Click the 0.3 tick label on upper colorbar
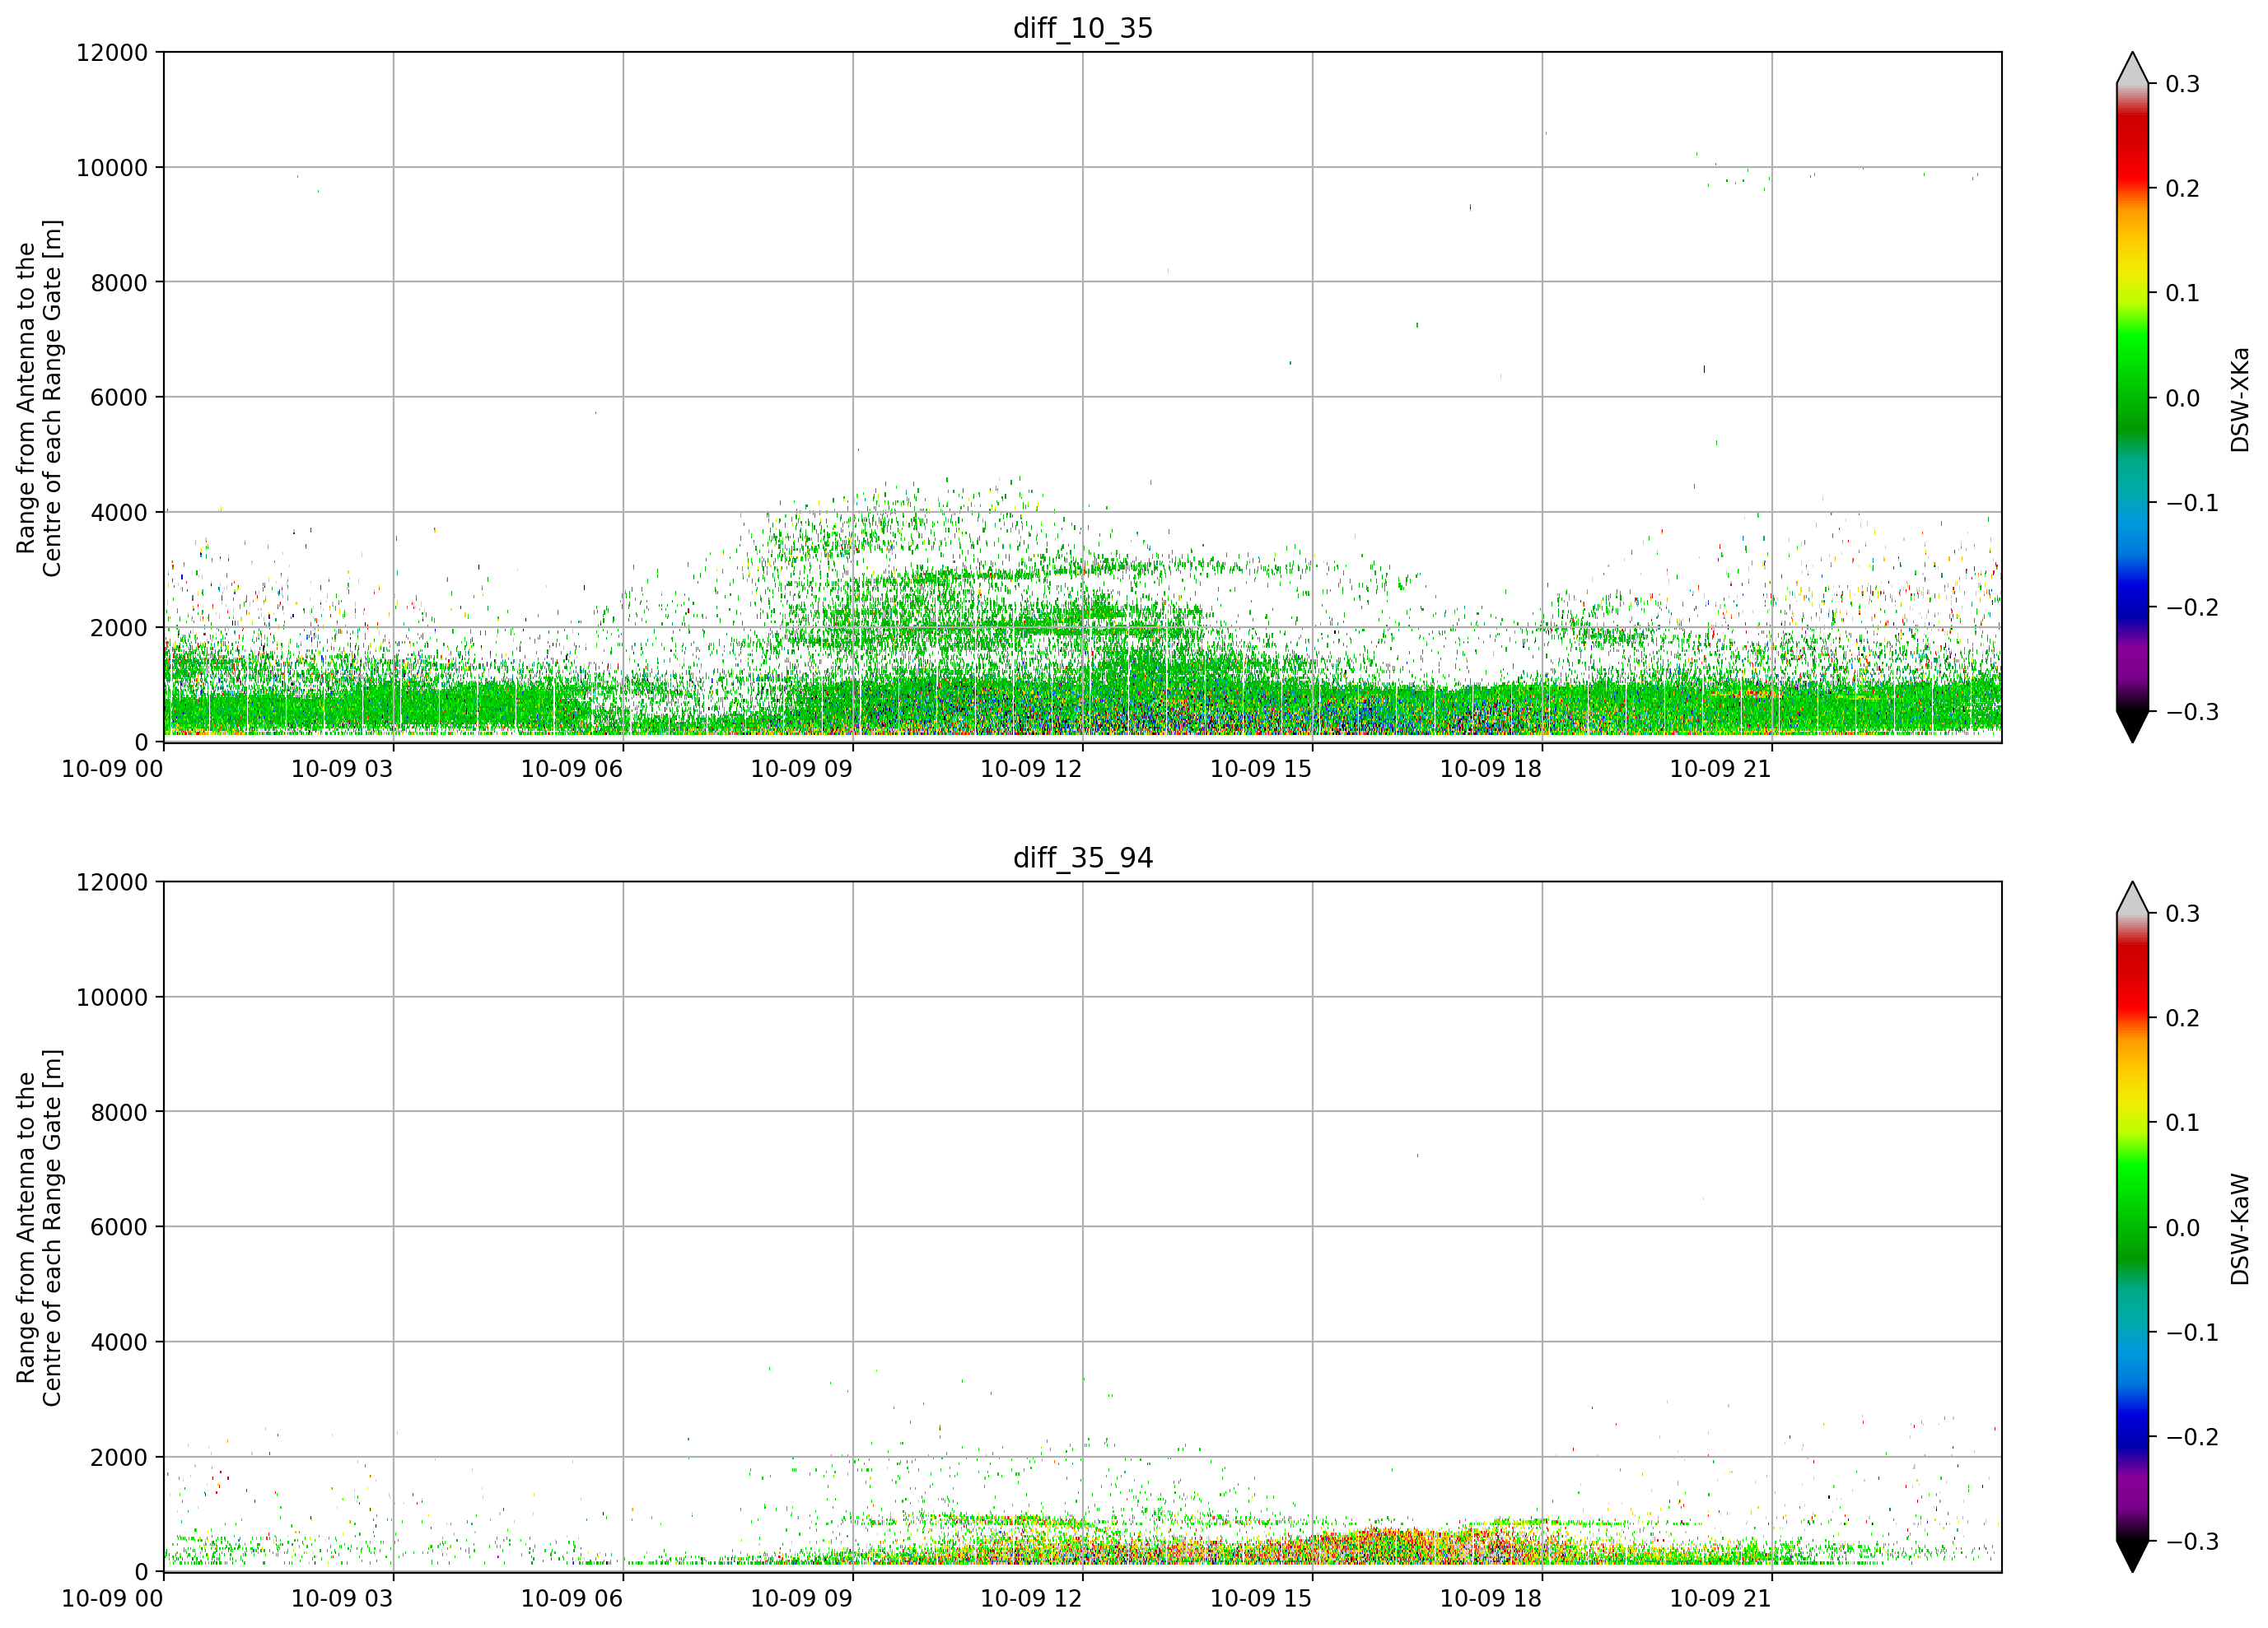 (x=2182, y=84)
